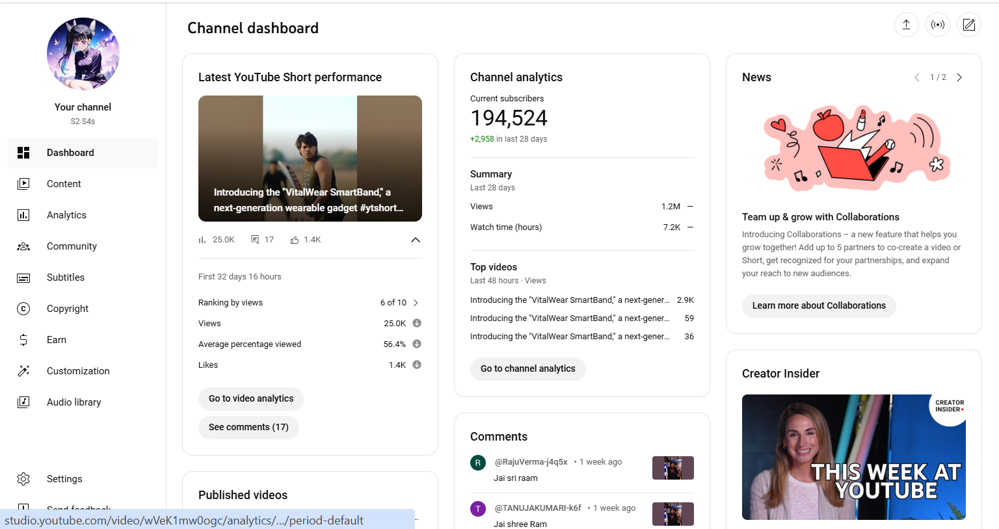Open Community from the sidebar
This screenshot has width=999, height=529.
point(72,246)
